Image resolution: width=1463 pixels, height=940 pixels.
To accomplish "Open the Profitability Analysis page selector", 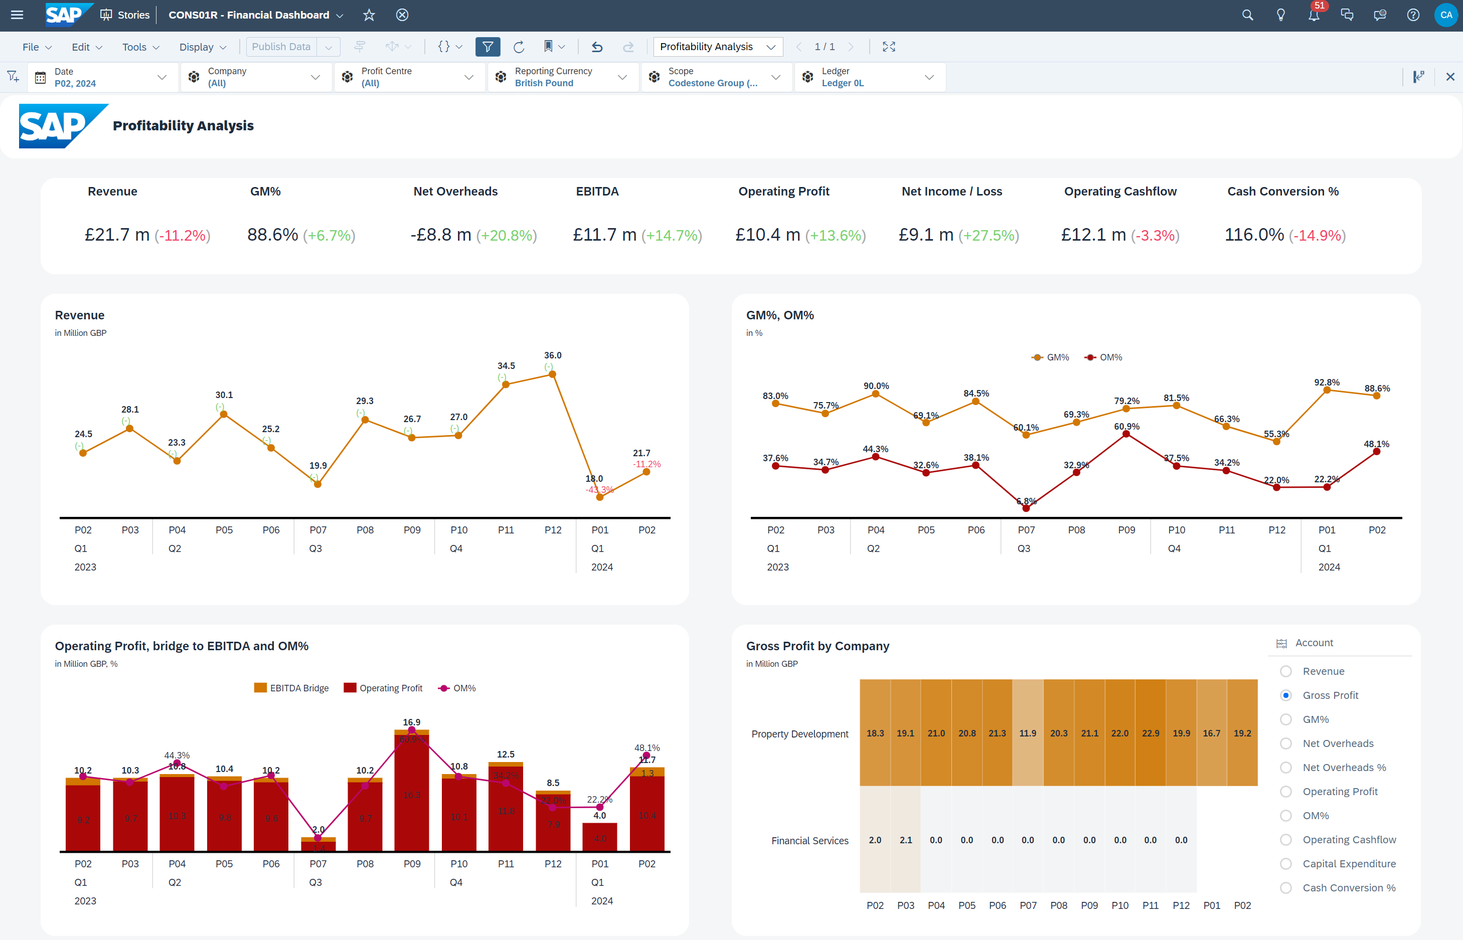I will coord(718,47).
